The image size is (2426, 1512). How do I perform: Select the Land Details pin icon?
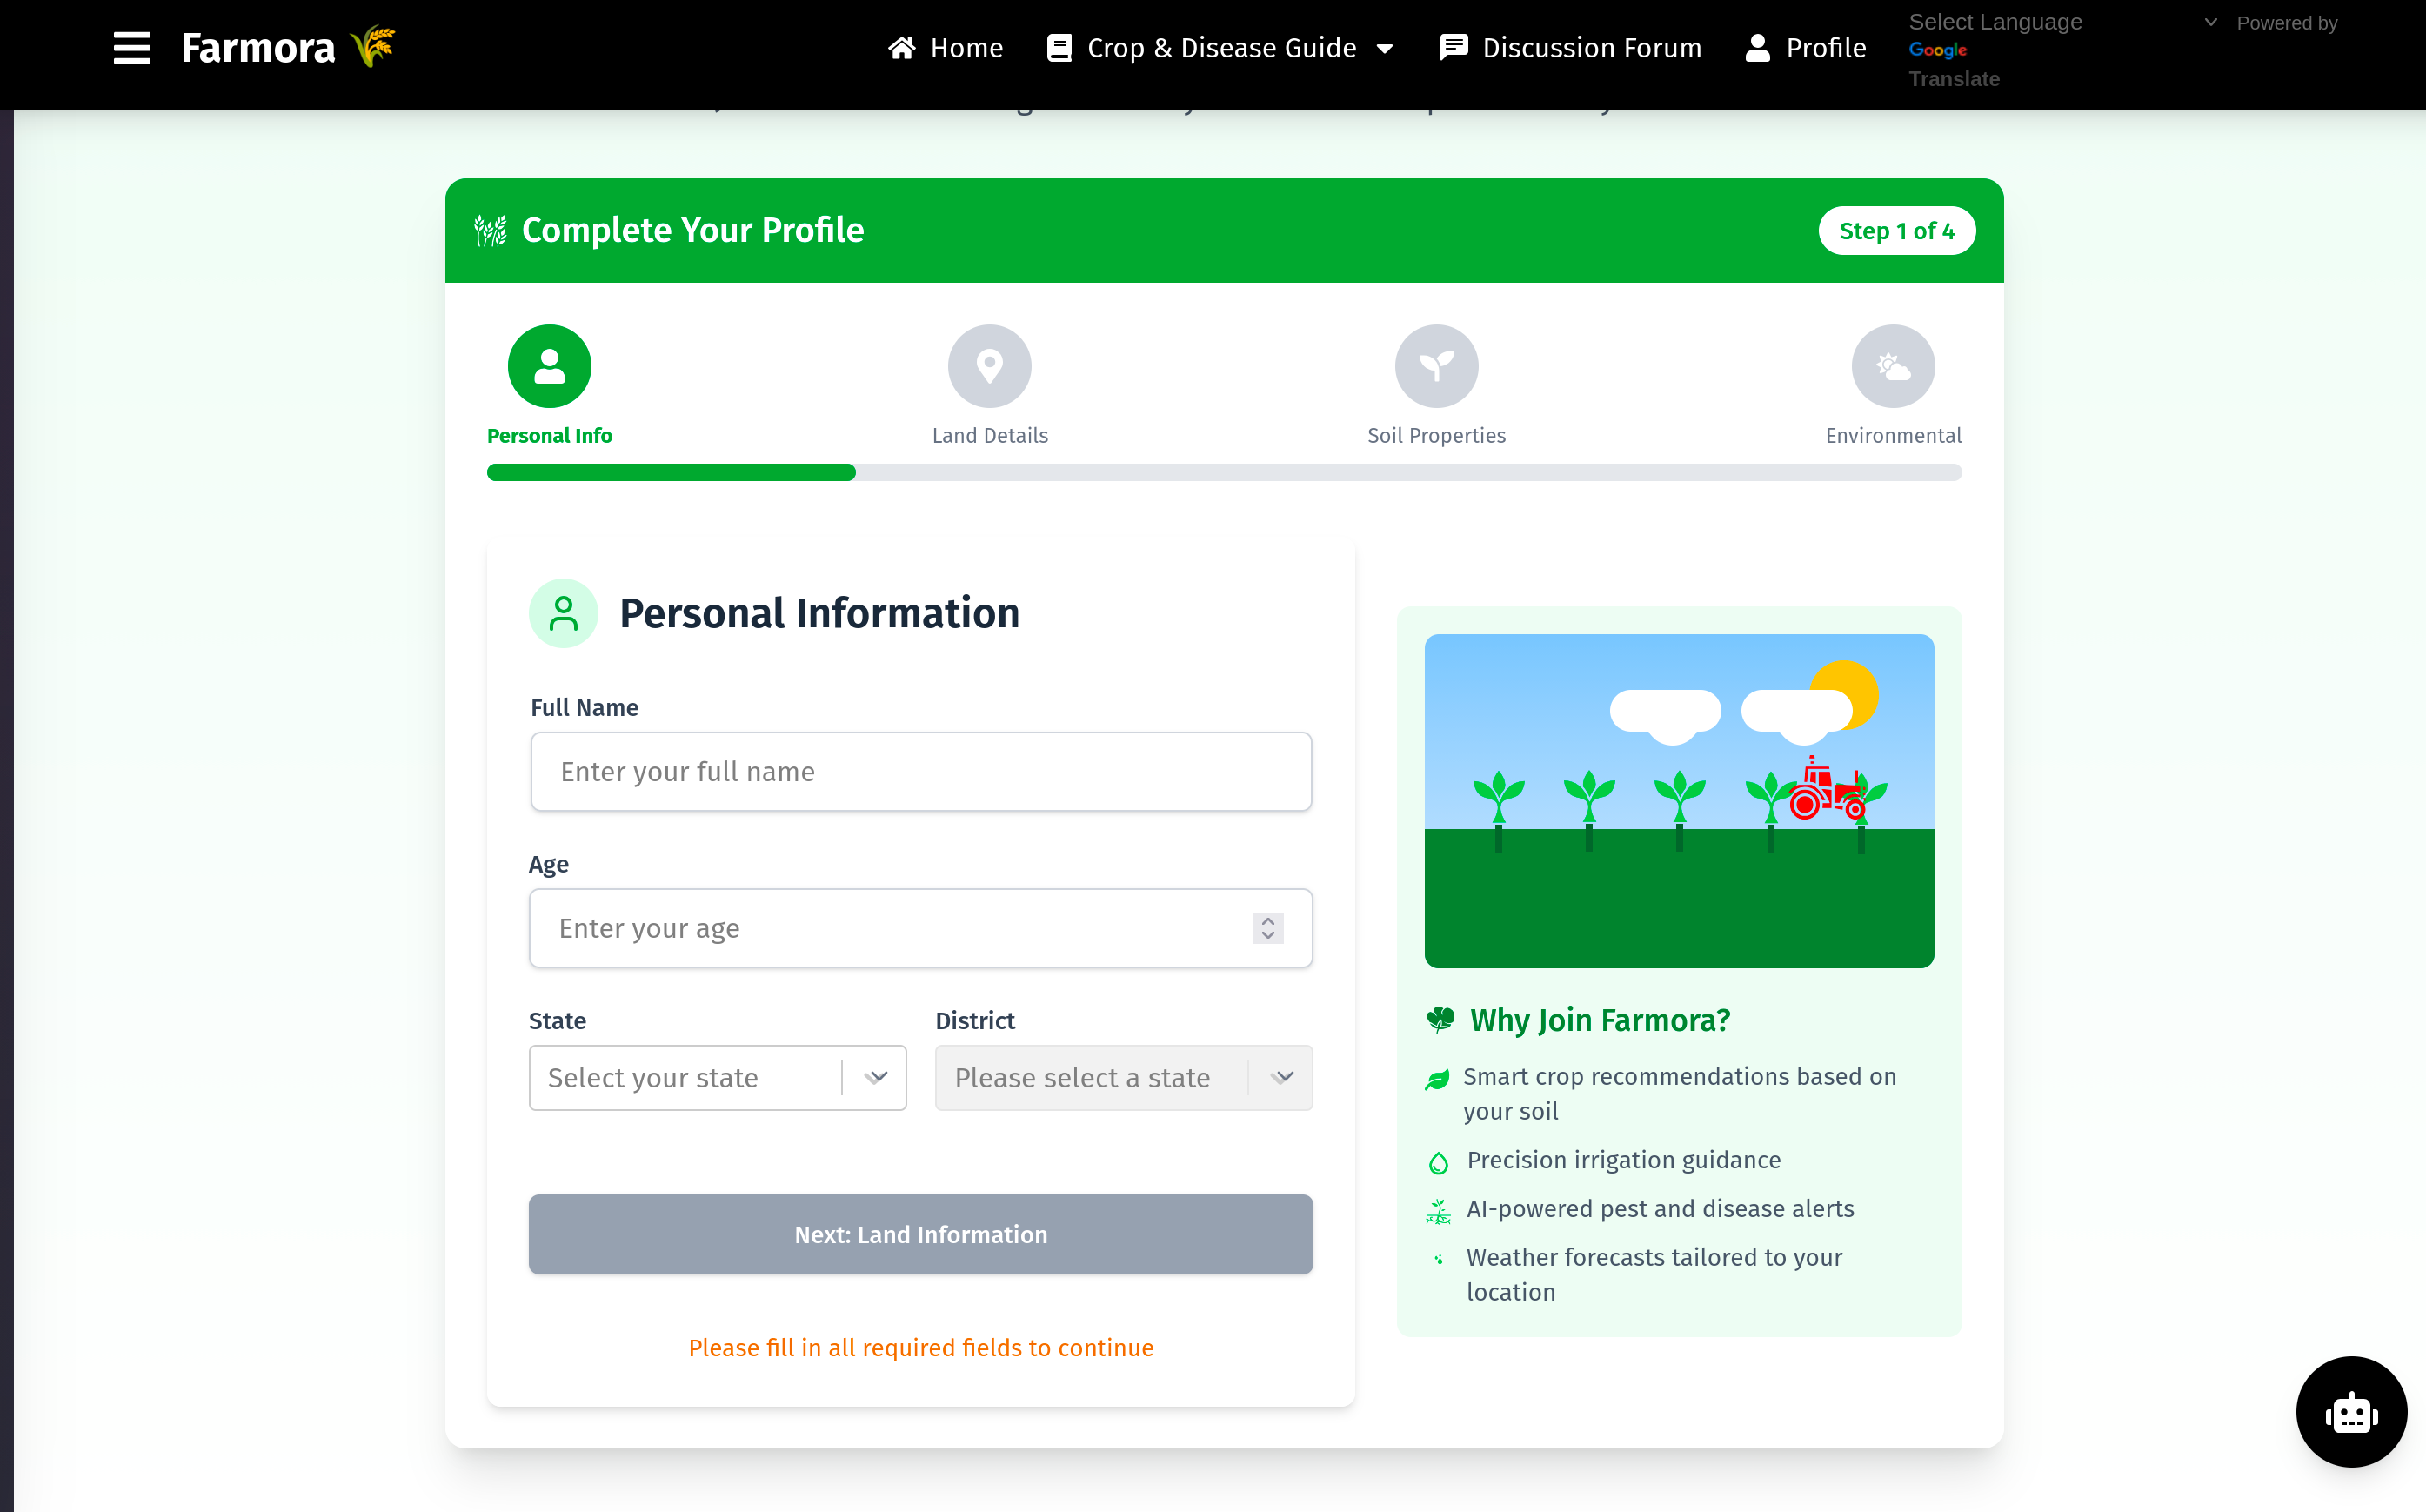click(x=989, y=366)
